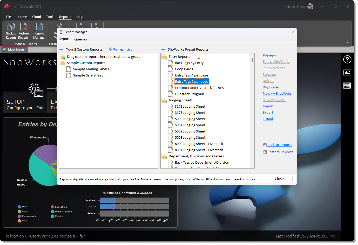Screen dimensions: 358x245
Task: Click the Sample Custom Reports folder icon
Action: [63, 63]
